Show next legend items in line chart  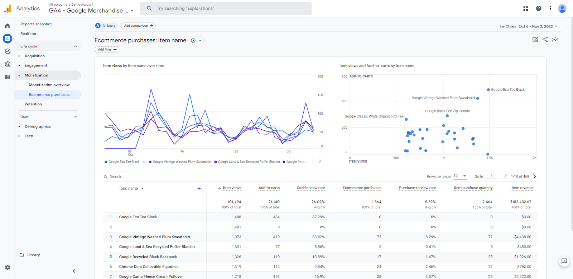[x=320, y=161]
